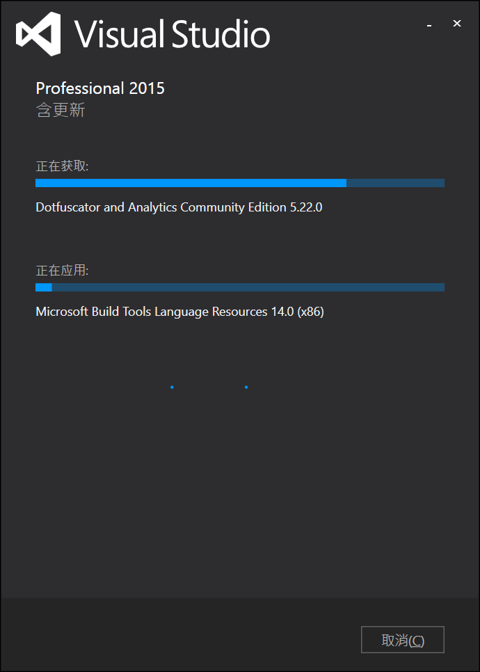This screenshot has width=480, height=672.
Task: Click the 正在应用 label
Action: point(62,271)
